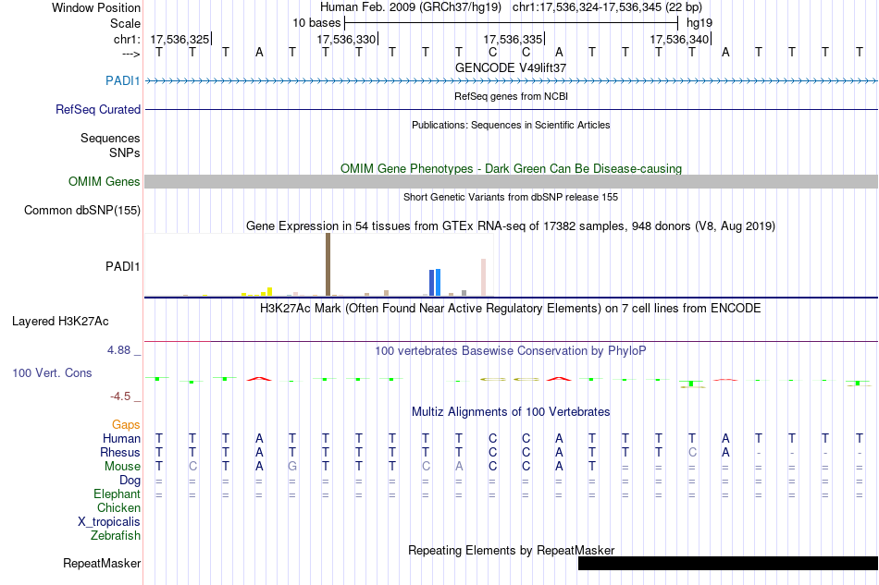Click the gray OMIM Genes bar
The width and height of the screenshot is (879, 585).
pyautogui.click(x=512, y=181)
